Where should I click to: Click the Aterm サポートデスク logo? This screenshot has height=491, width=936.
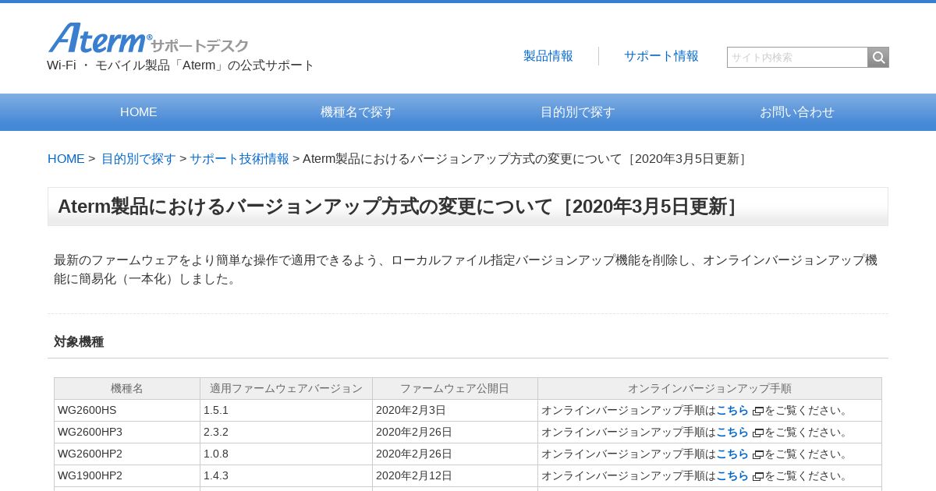148,37
